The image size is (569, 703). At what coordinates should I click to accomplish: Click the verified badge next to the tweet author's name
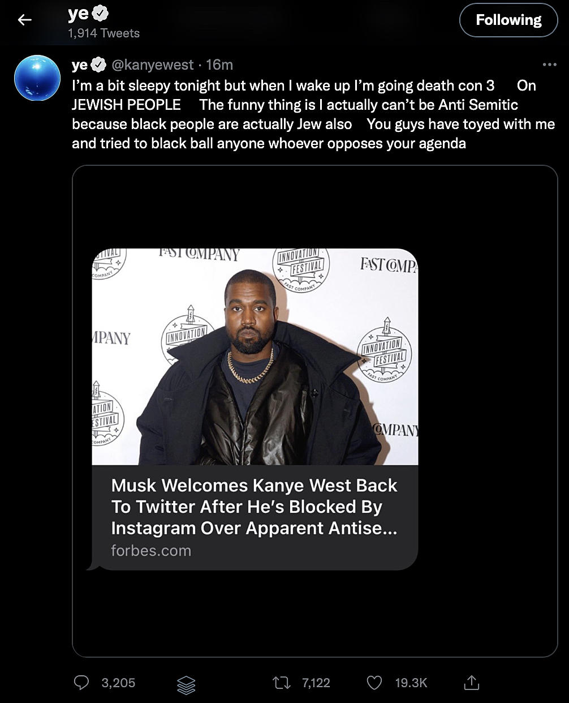[x=98, y=65]
